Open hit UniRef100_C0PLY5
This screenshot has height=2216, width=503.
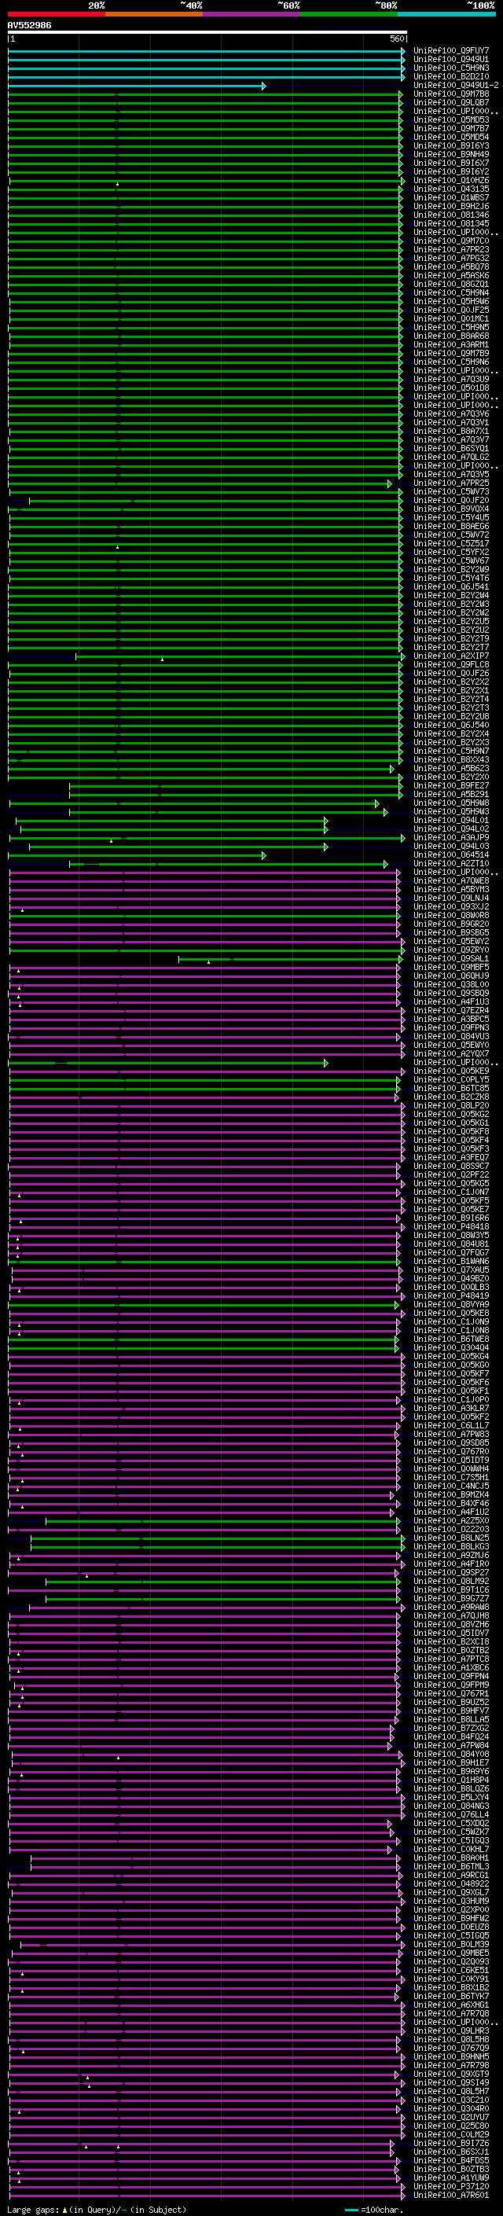click(x=450, y=1080)
